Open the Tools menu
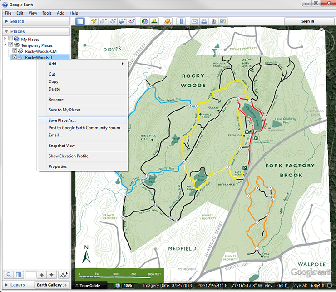Image resolution: width=336 pixels, height=292 pixels. coord(47,13)
